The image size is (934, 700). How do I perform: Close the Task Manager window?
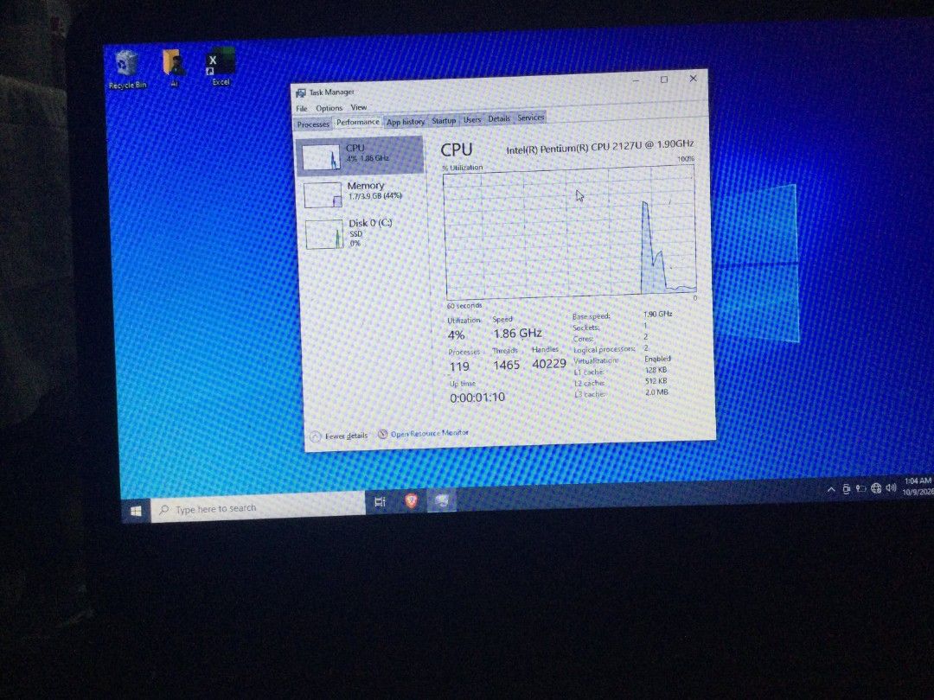[693, 78]
